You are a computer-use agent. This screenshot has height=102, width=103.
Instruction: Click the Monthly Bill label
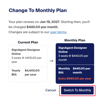coord(64,70)
